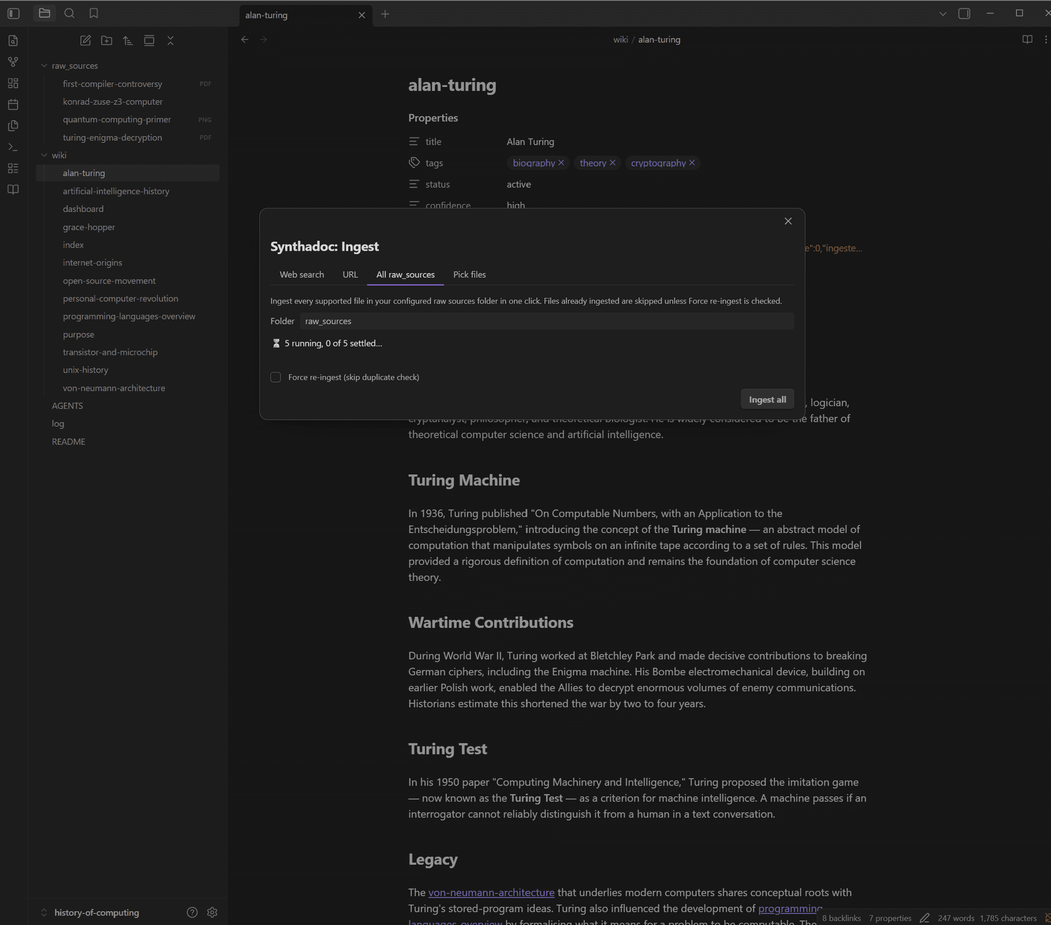This screenshot has width=1051, height=925.
Task: Collapse all folders icon
Action: 170,41
